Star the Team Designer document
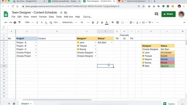The image size is (187, 105). click(61, 13)
